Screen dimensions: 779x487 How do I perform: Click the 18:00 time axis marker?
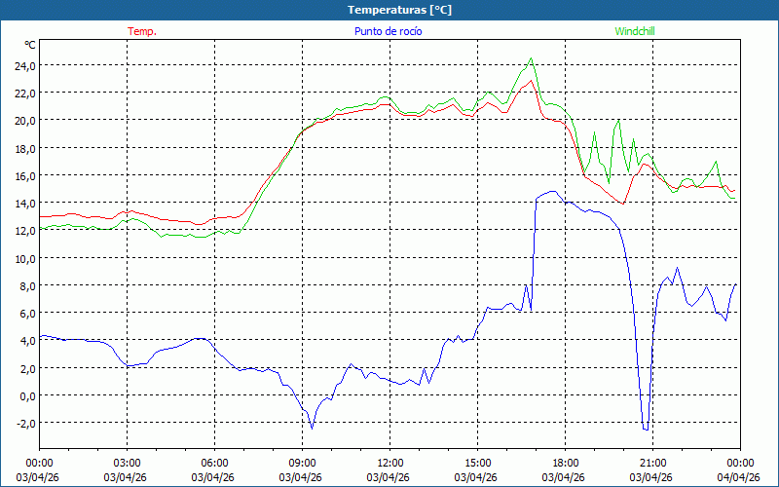coord(565,463)
